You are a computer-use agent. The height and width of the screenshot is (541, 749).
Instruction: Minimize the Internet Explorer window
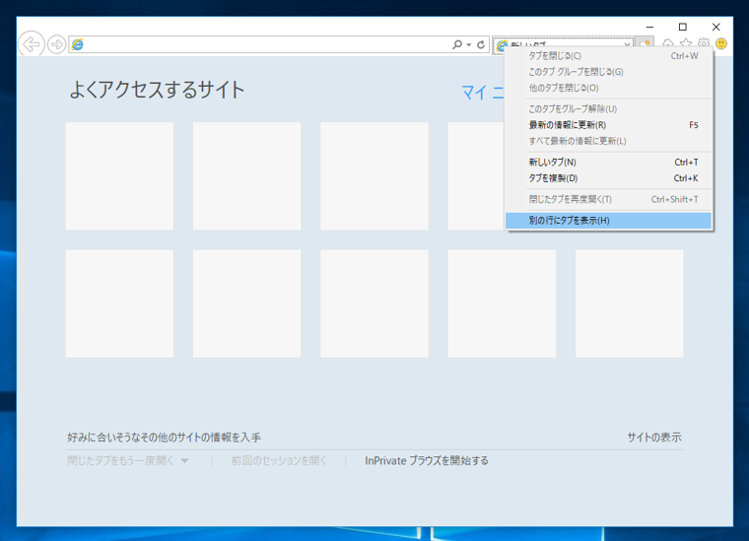[x=649, y=28]
